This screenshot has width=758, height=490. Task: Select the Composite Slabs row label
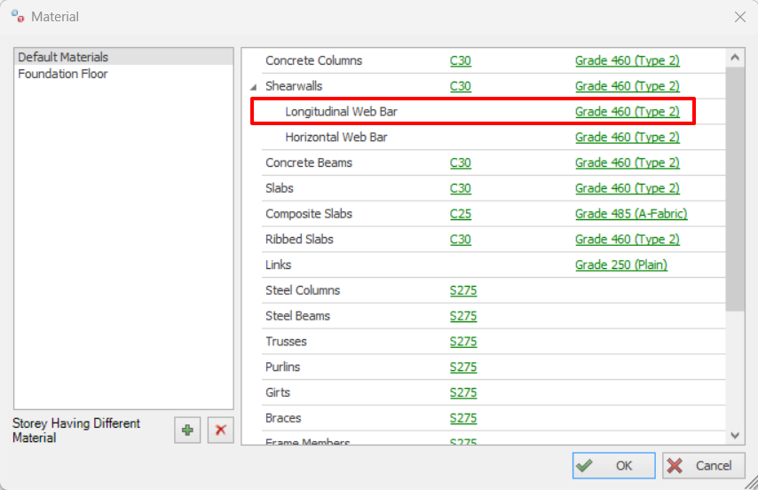click(308, 215)
